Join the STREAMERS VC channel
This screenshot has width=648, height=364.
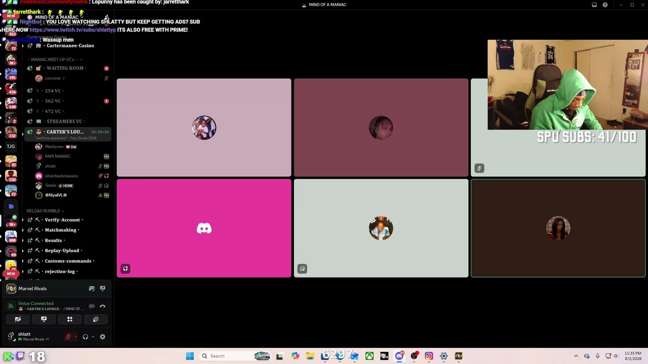point(68,121)
